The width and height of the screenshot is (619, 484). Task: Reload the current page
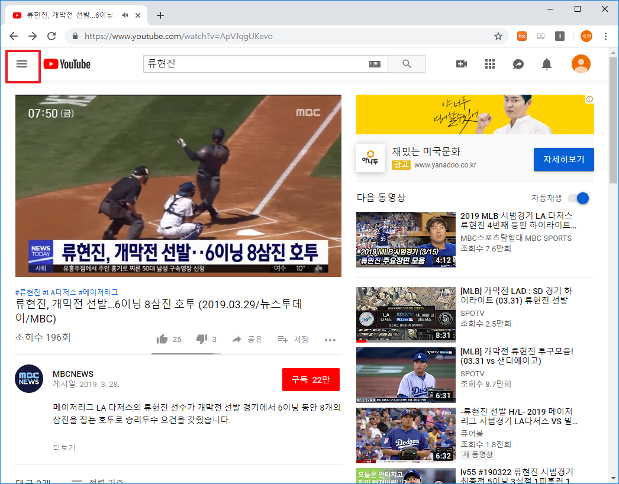(51, 36)
